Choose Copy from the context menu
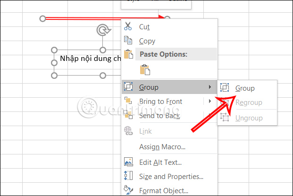Viewport: 293px width, 196px height. click(169, 41)
